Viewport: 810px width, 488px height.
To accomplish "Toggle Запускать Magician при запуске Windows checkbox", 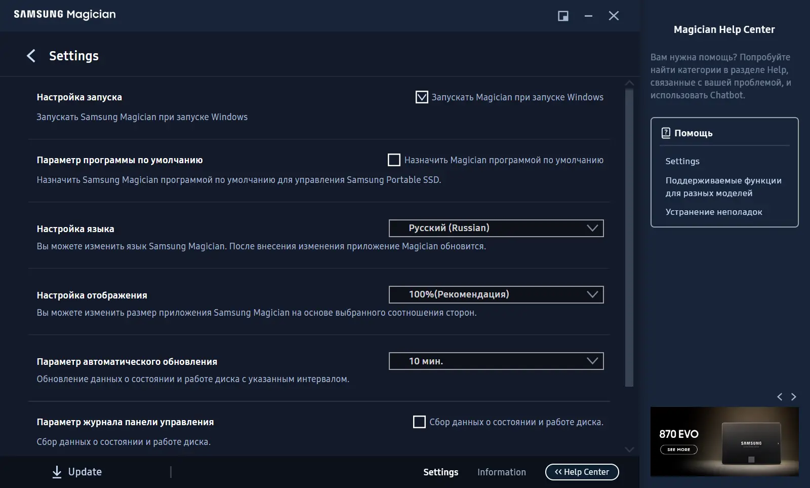I will tap(421, 97).
